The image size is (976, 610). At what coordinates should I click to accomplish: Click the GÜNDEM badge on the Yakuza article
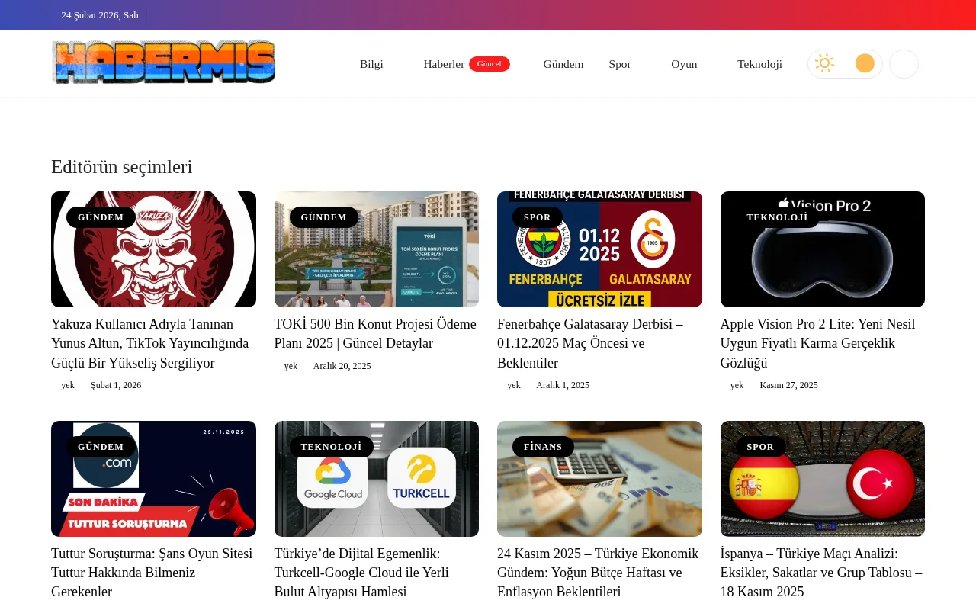point(100,217)
